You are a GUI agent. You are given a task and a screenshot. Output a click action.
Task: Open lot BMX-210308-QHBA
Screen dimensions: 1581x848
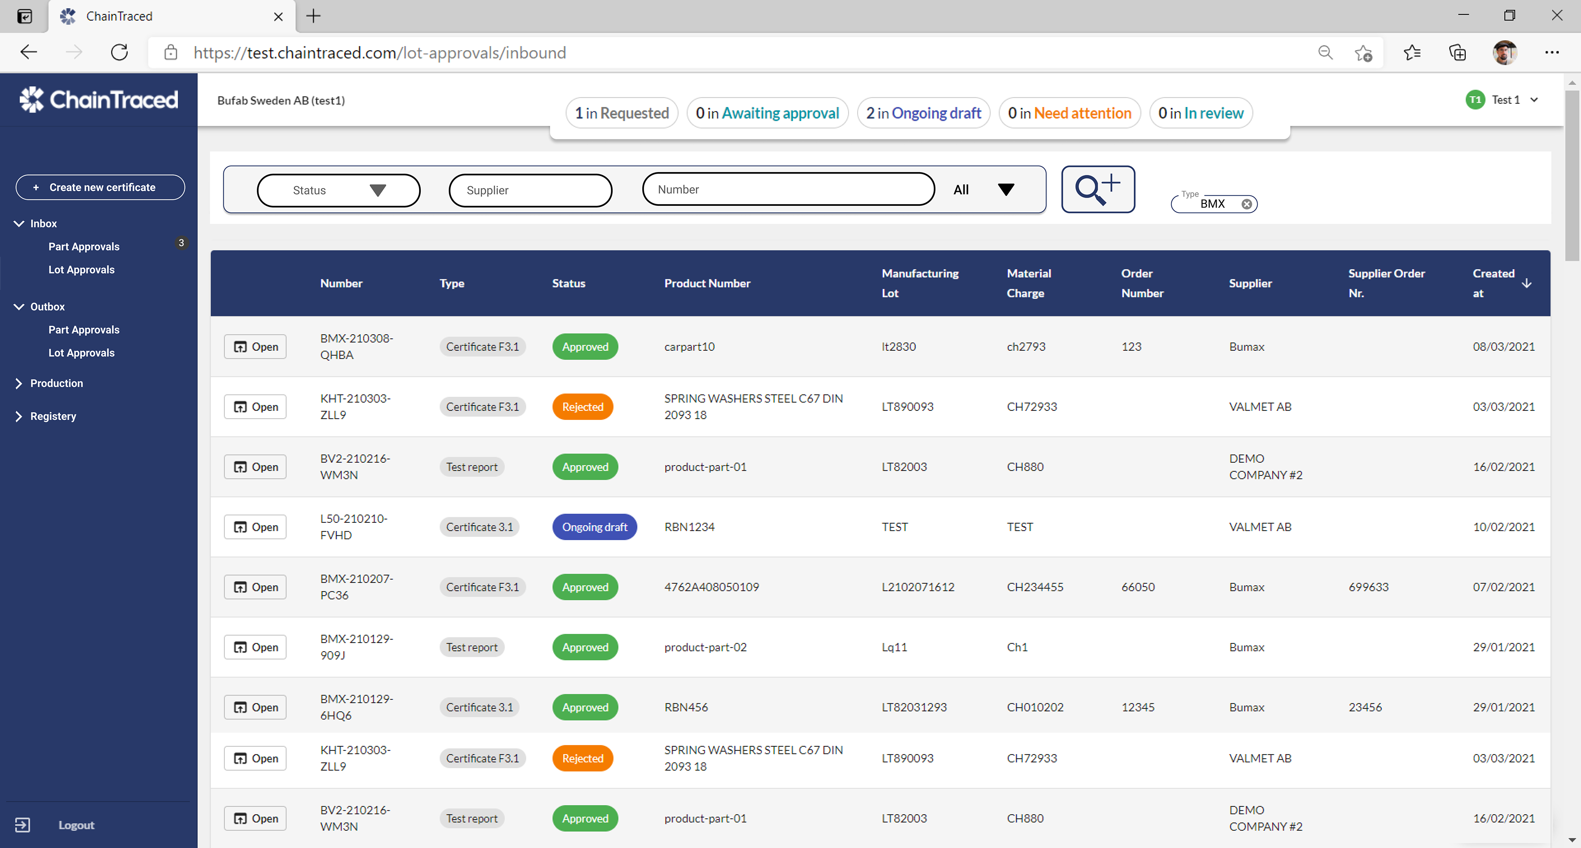[x=255, y=347]
